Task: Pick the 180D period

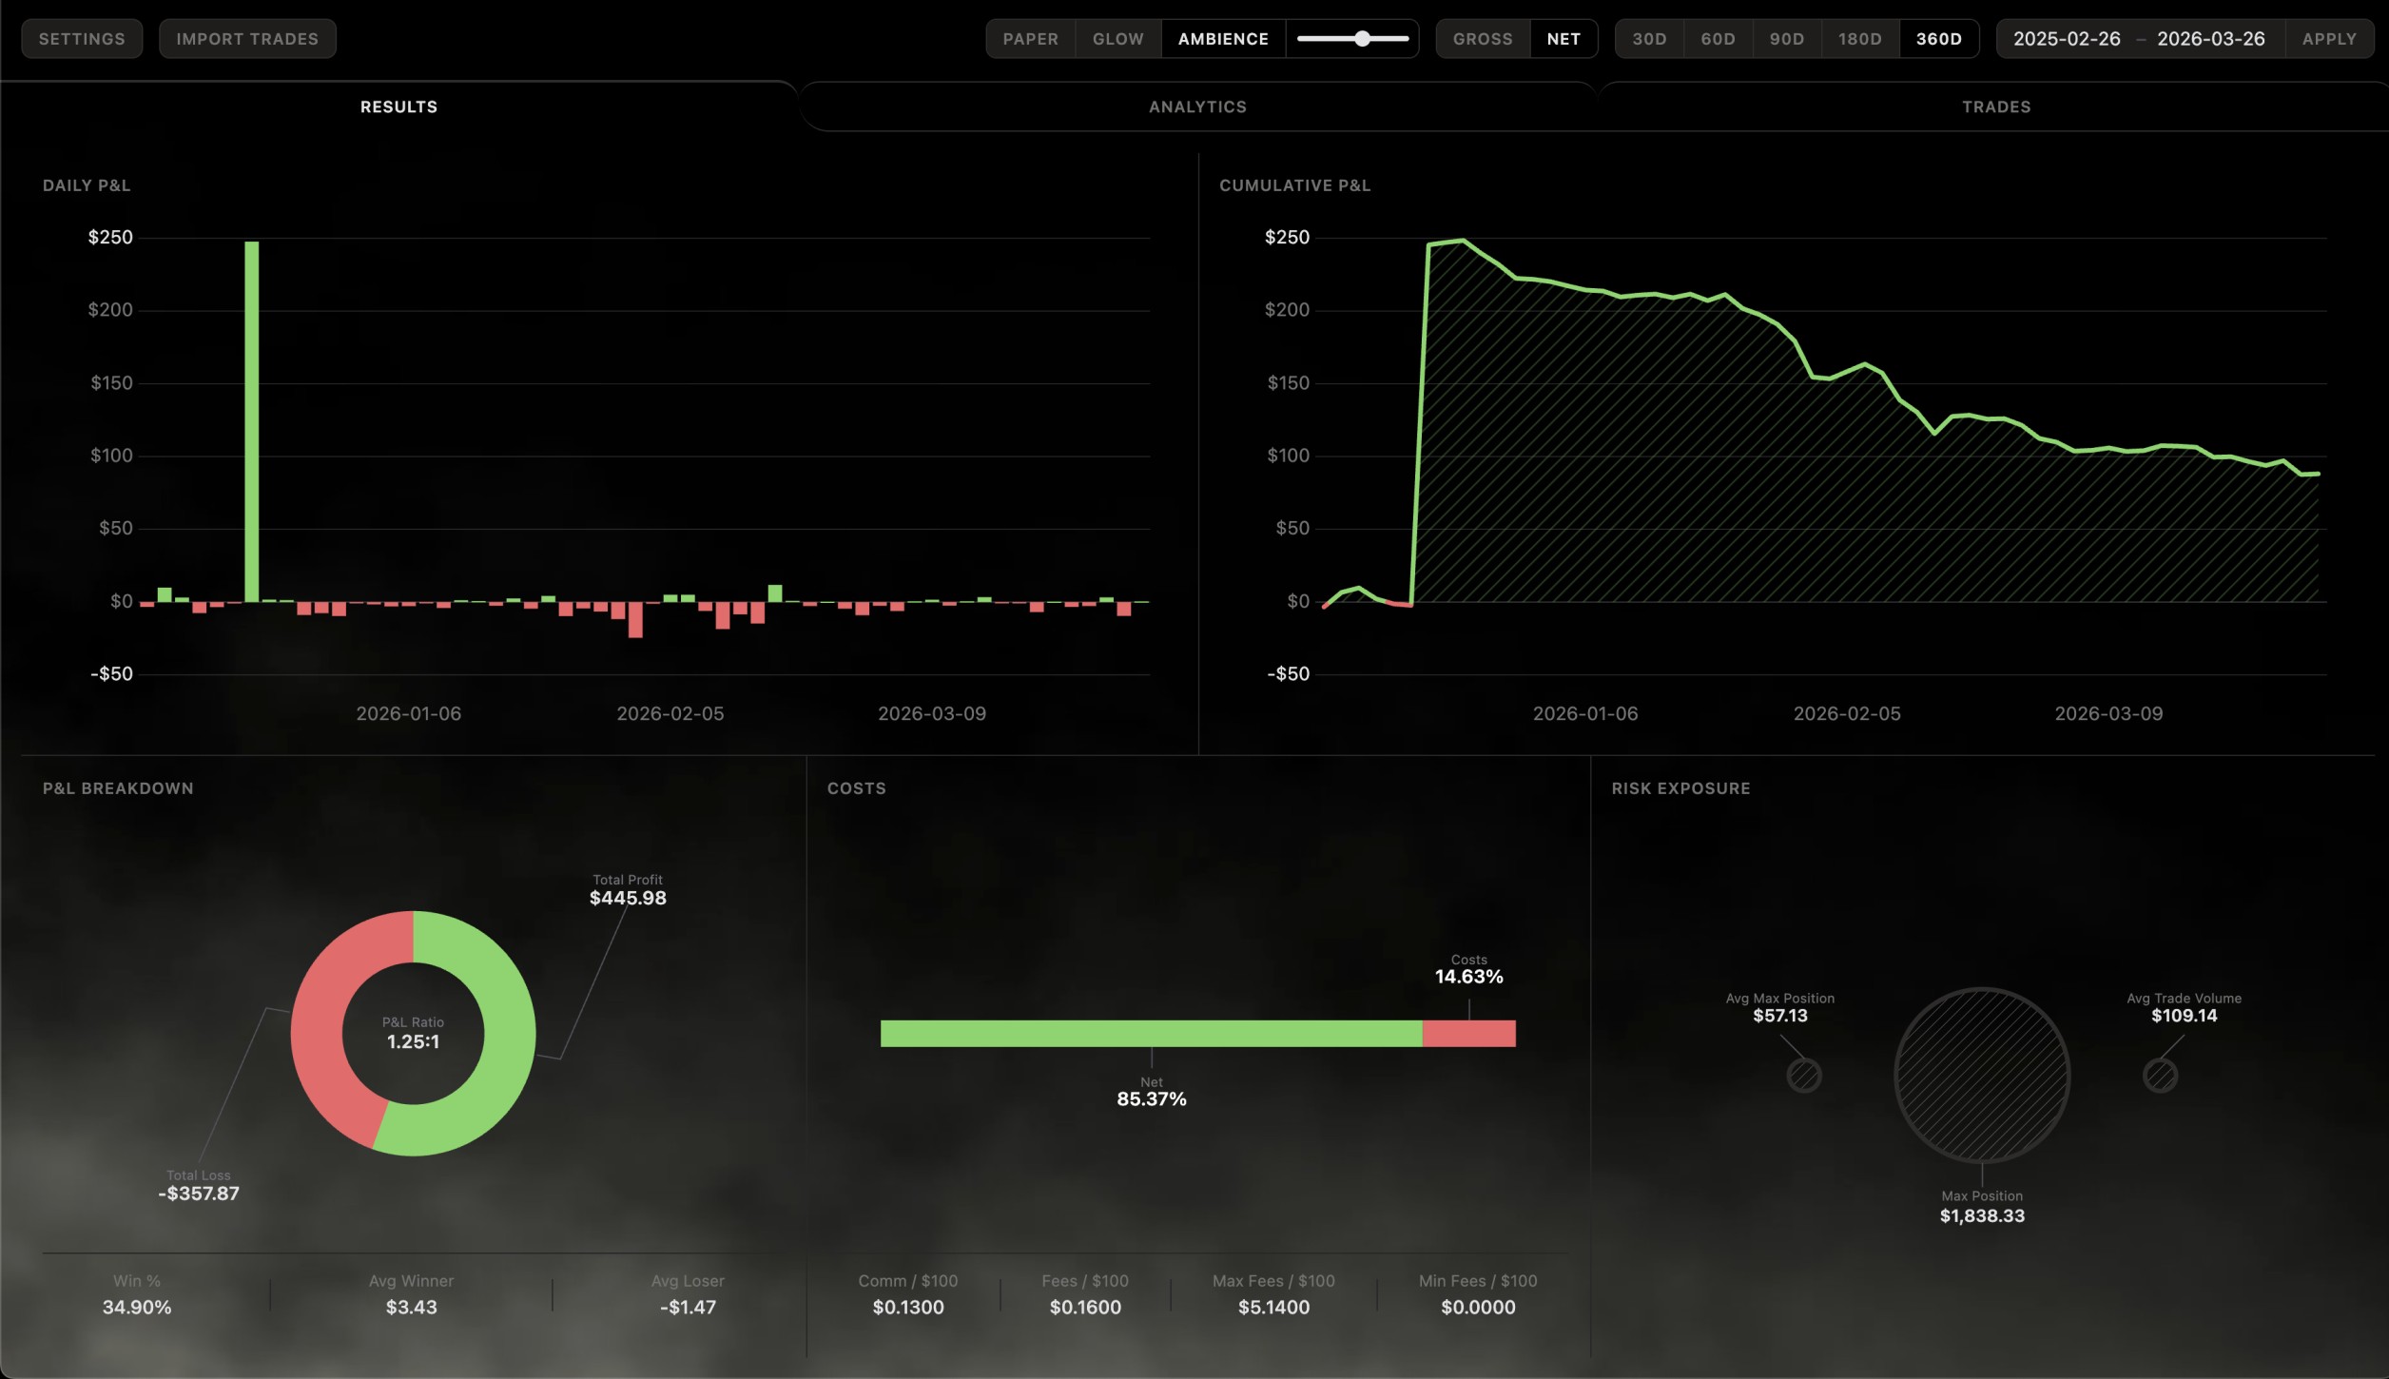Action: [1859, 39]
